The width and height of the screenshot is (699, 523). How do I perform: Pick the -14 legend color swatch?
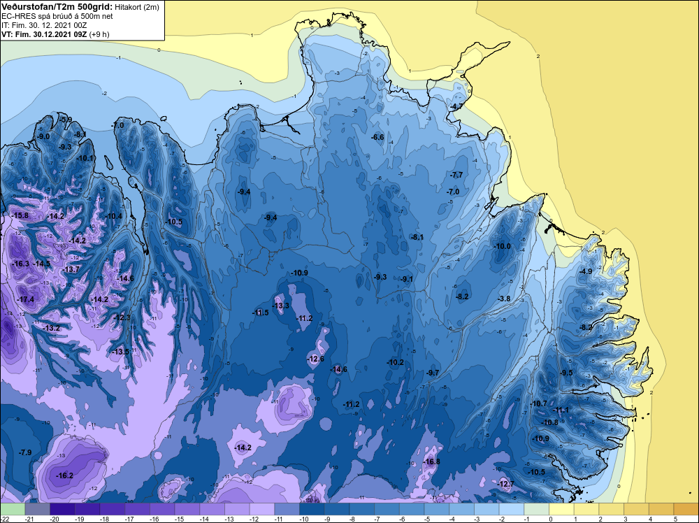(x=212, y=509)
